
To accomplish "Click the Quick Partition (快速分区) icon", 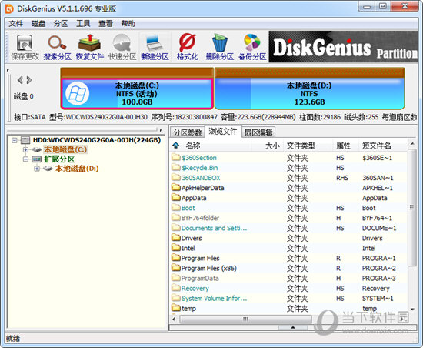I will point(122,47).
